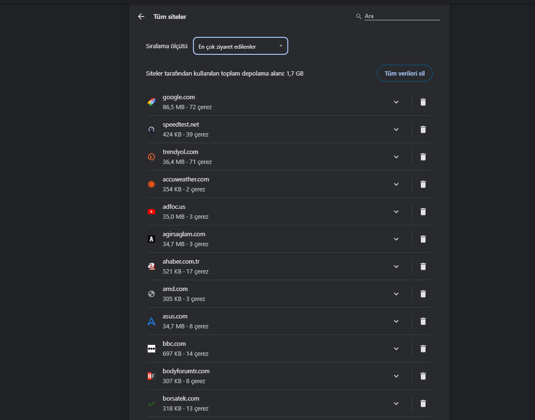Image resolution: width=535 pixels, height=420 pixels.
Task: Click the back arrow beside Tüm siteler
Action: [x=141, y=17]
